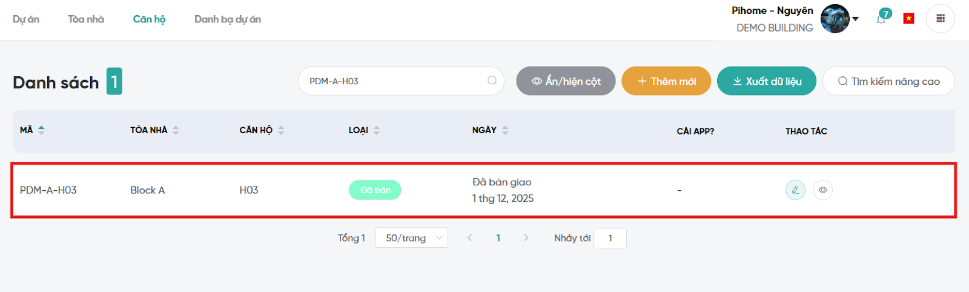This screenshot has width=969, height=292.
Task: Toggle column visibility with Ẩn/hiện cột
Action: click(x=566, y=81)
